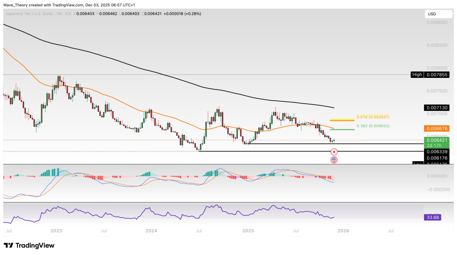Click the TradingView logo in the footer

pyautogui.click(x=29, y=245)
